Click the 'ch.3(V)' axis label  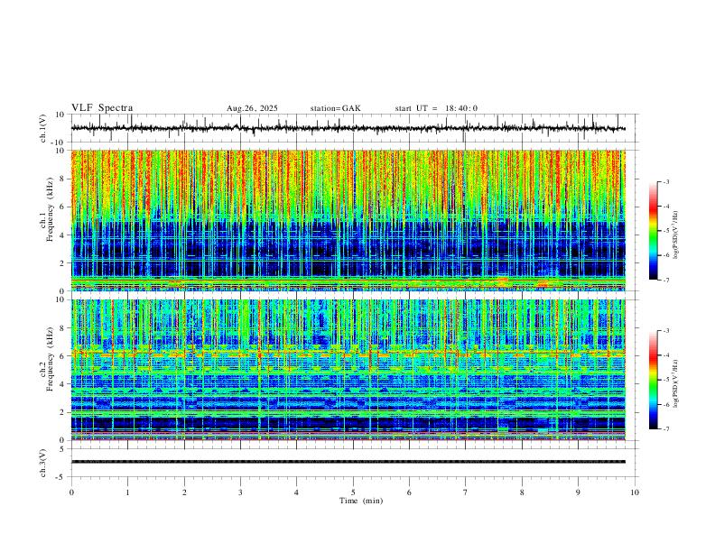(43, 463)
